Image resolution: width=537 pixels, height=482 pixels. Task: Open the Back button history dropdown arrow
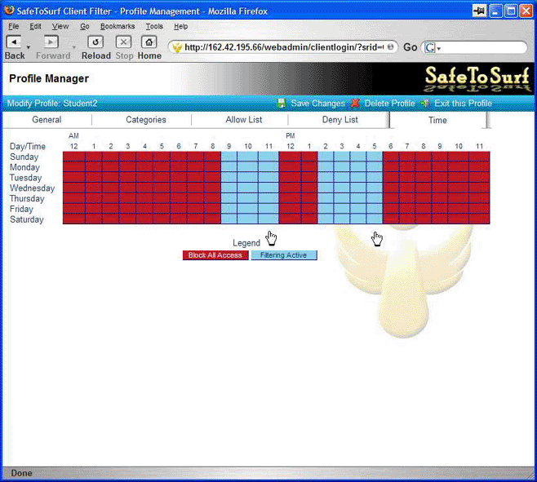click(29, 48)
